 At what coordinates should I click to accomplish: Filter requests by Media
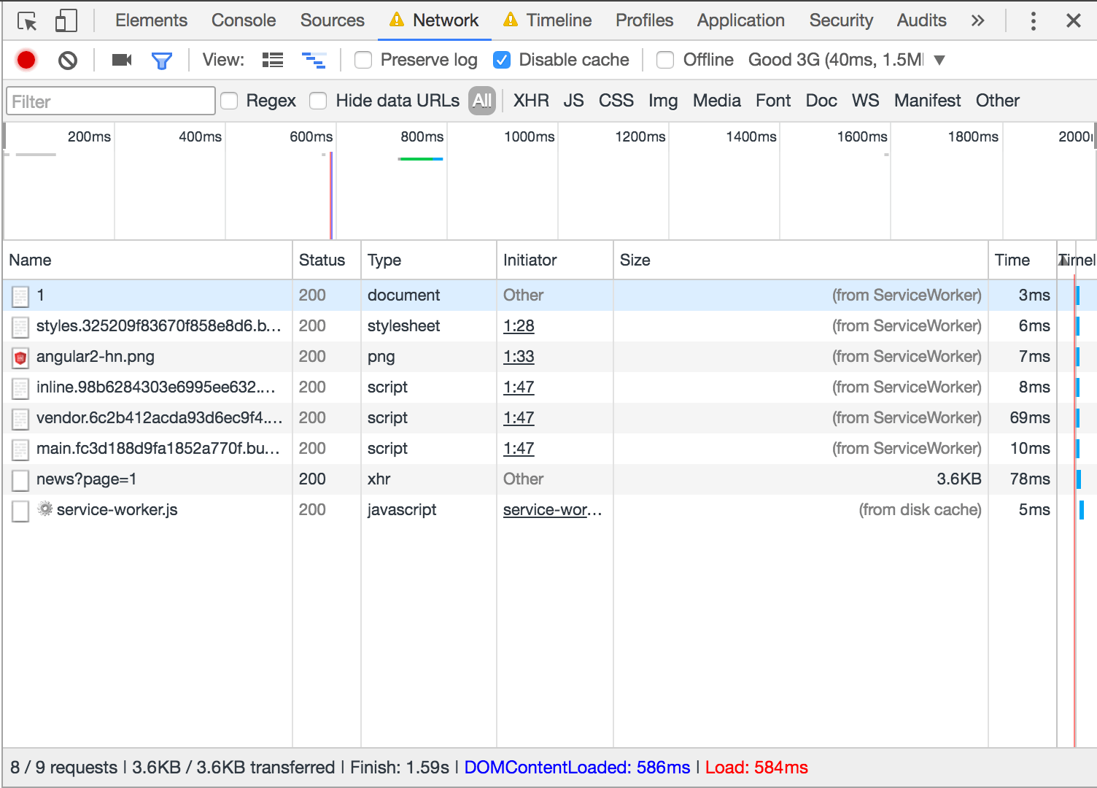point(716,101)
